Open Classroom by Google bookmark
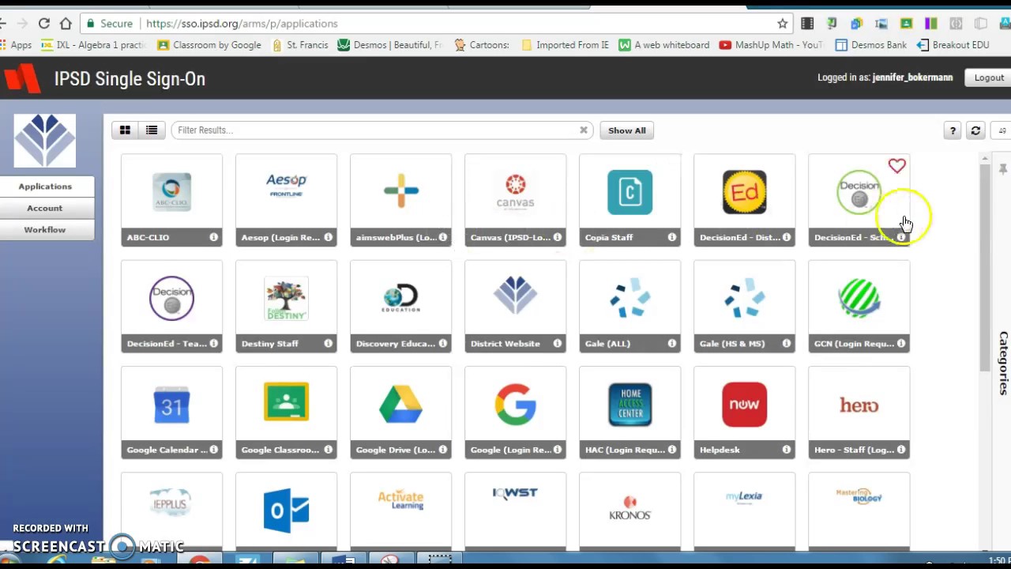 click(209, 45)
